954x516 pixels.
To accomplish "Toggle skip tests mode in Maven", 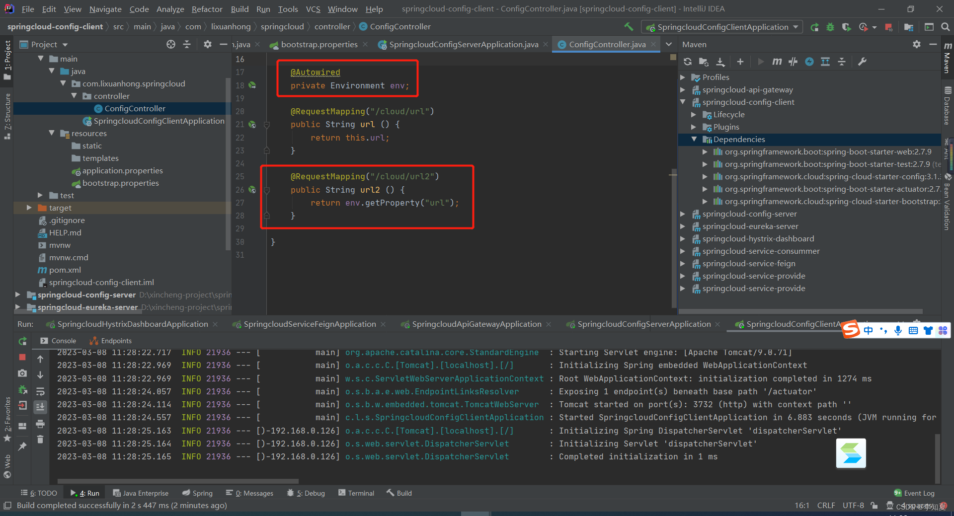I will pos(809,62).
